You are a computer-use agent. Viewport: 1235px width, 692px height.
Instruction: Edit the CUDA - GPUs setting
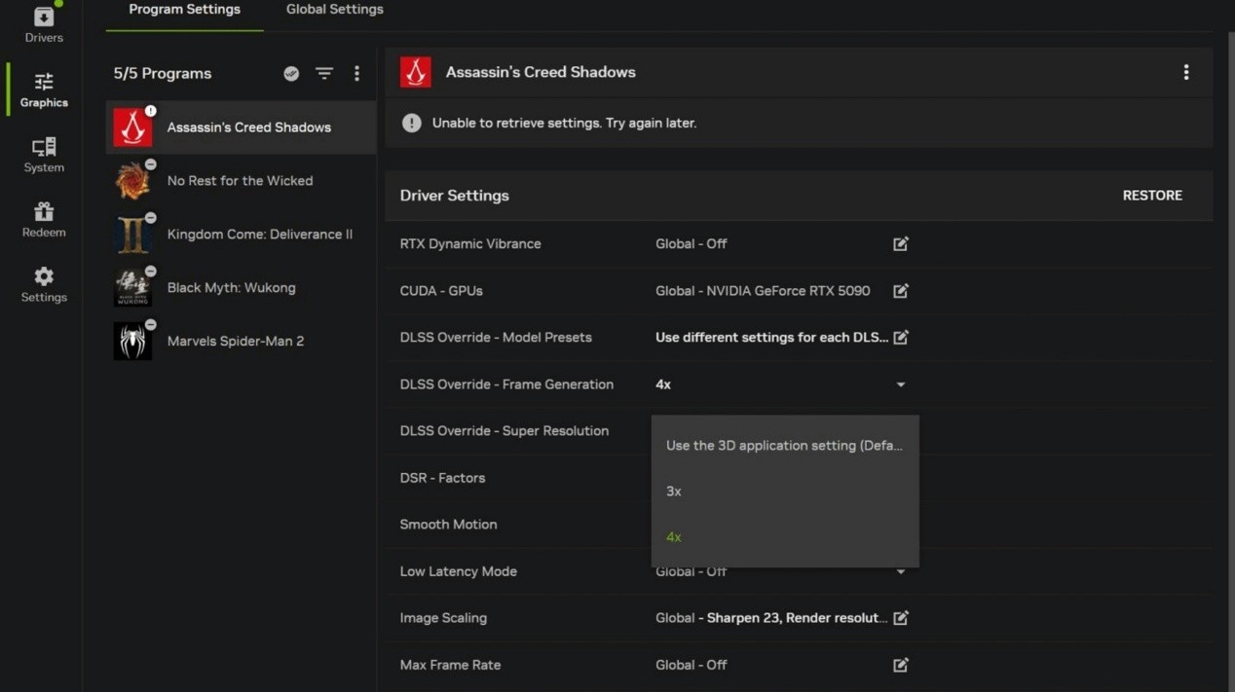[901, 291]
